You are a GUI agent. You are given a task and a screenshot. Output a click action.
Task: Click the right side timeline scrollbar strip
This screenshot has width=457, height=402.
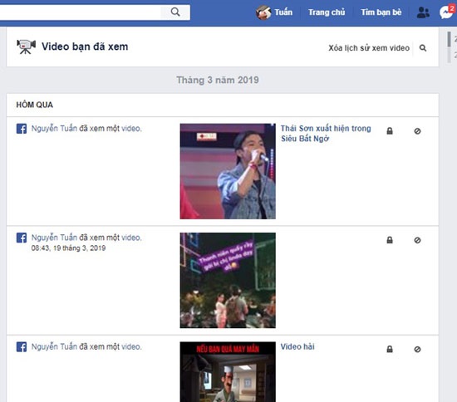[450, 47]
